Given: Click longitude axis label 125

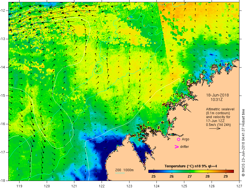Looking at the screenshot, I should pos(184,186).
